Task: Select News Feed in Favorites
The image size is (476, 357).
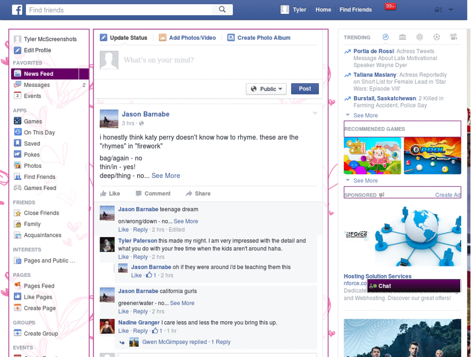Action: point(50,74)
